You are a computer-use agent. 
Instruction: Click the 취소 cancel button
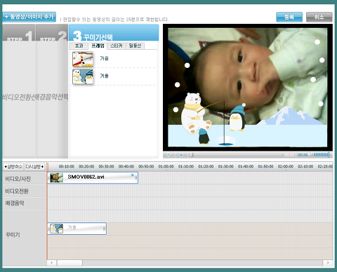pos(319,17)
